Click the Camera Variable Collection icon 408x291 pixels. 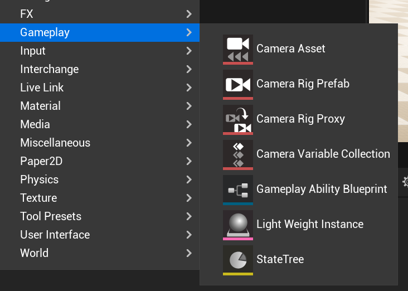pyautogui.click(x=238, y=154)
